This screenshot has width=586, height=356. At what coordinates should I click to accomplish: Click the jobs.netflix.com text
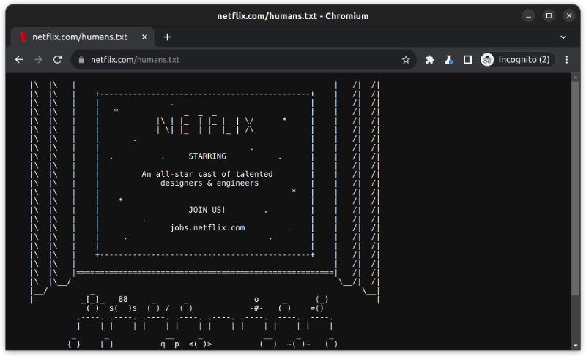coord(207,227)
